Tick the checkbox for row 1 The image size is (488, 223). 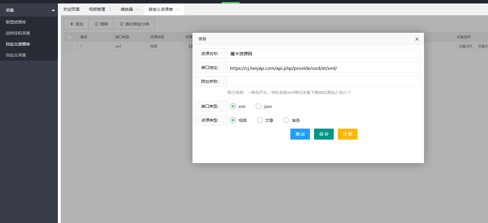click(69, 47)
